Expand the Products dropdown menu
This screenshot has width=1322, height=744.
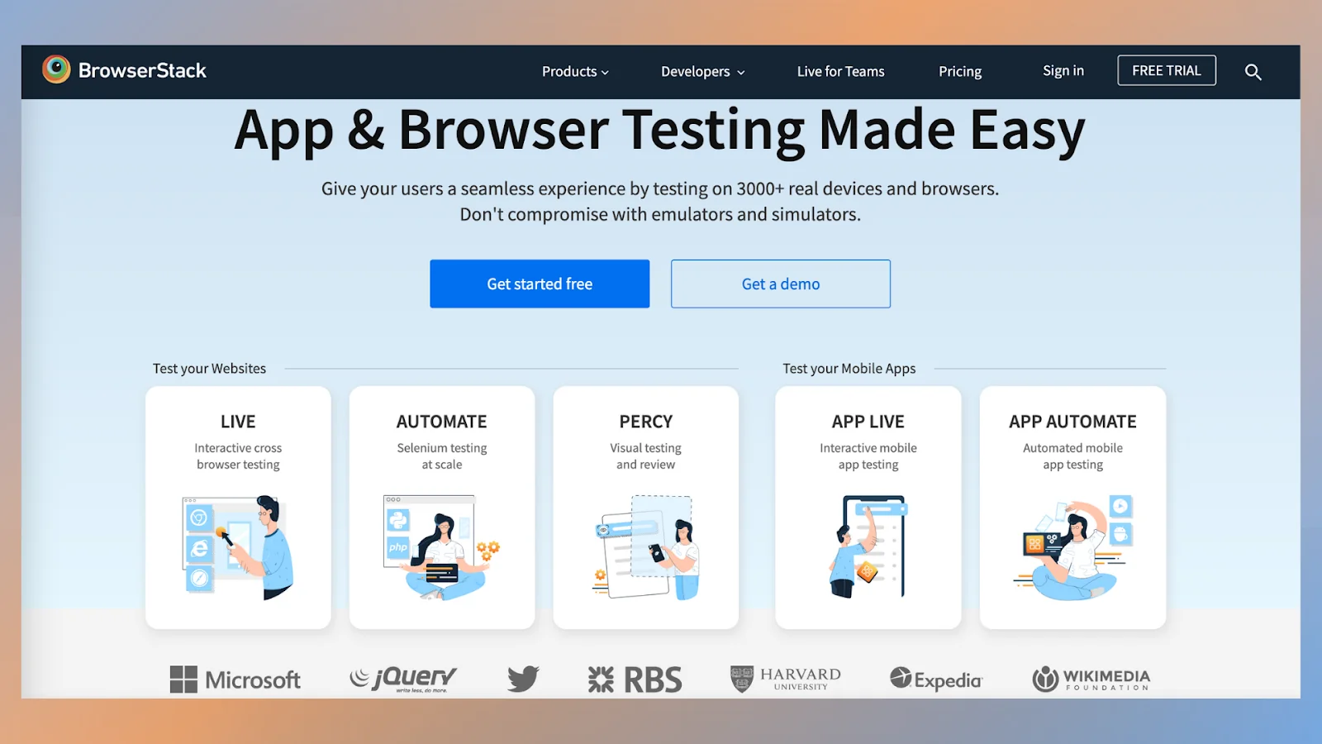(x=575, y=72)
